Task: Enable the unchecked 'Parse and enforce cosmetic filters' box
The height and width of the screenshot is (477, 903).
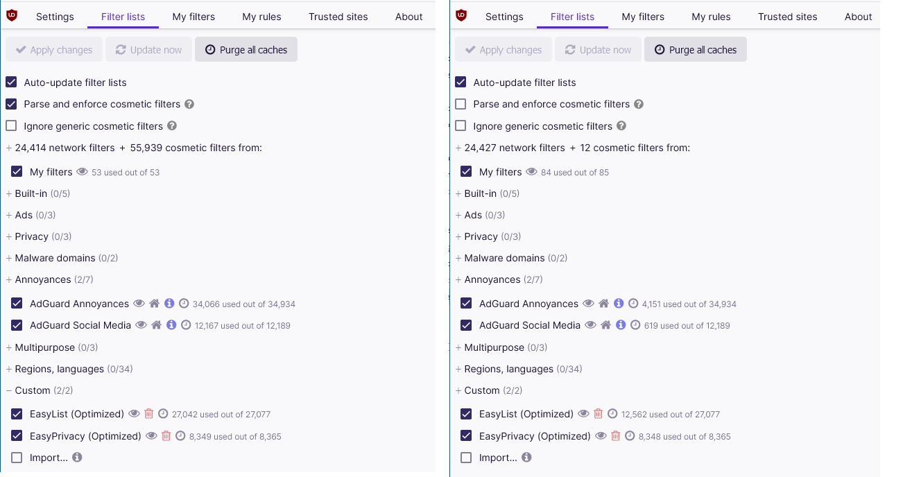Action: point(461,104)
